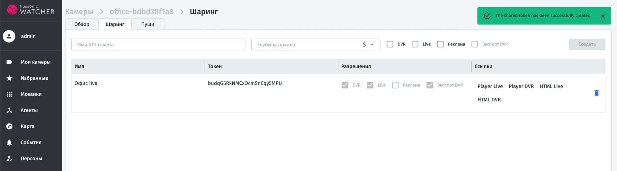Viewport: 617px width, 171px height.
Task: Focus the 'Имя API токена' input field
Action: coord(158,45)
